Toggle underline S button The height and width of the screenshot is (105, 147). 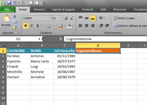coord(38,26)
